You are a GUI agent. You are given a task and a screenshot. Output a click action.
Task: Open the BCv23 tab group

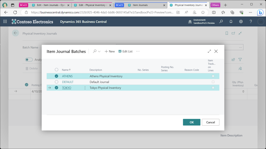(x=119, y=5)
